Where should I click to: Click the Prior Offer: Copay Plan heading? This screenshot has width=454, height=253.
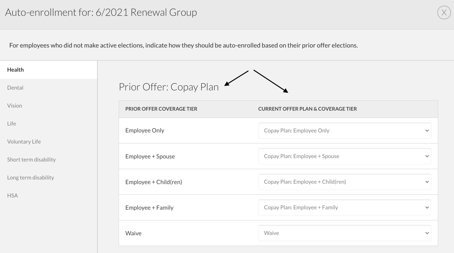pyautogui.click(x=169, y=87)
